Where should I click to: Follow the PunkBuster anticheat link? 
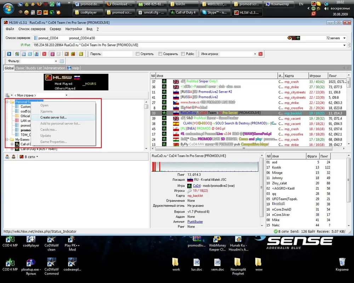pyautogui.click(x=195, y=221)
